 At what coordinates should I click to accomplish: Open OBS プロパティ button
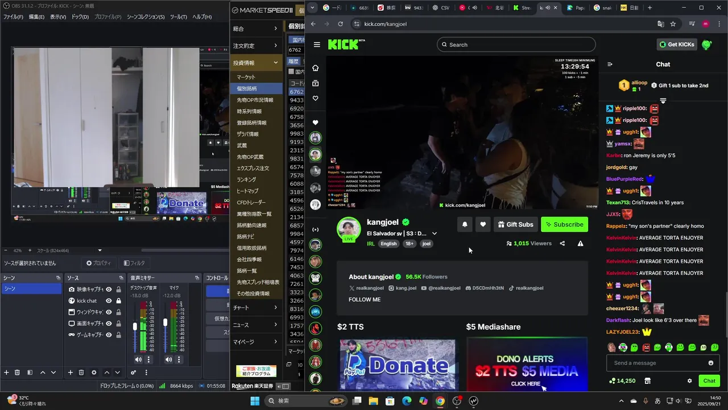tap(98, 263)
